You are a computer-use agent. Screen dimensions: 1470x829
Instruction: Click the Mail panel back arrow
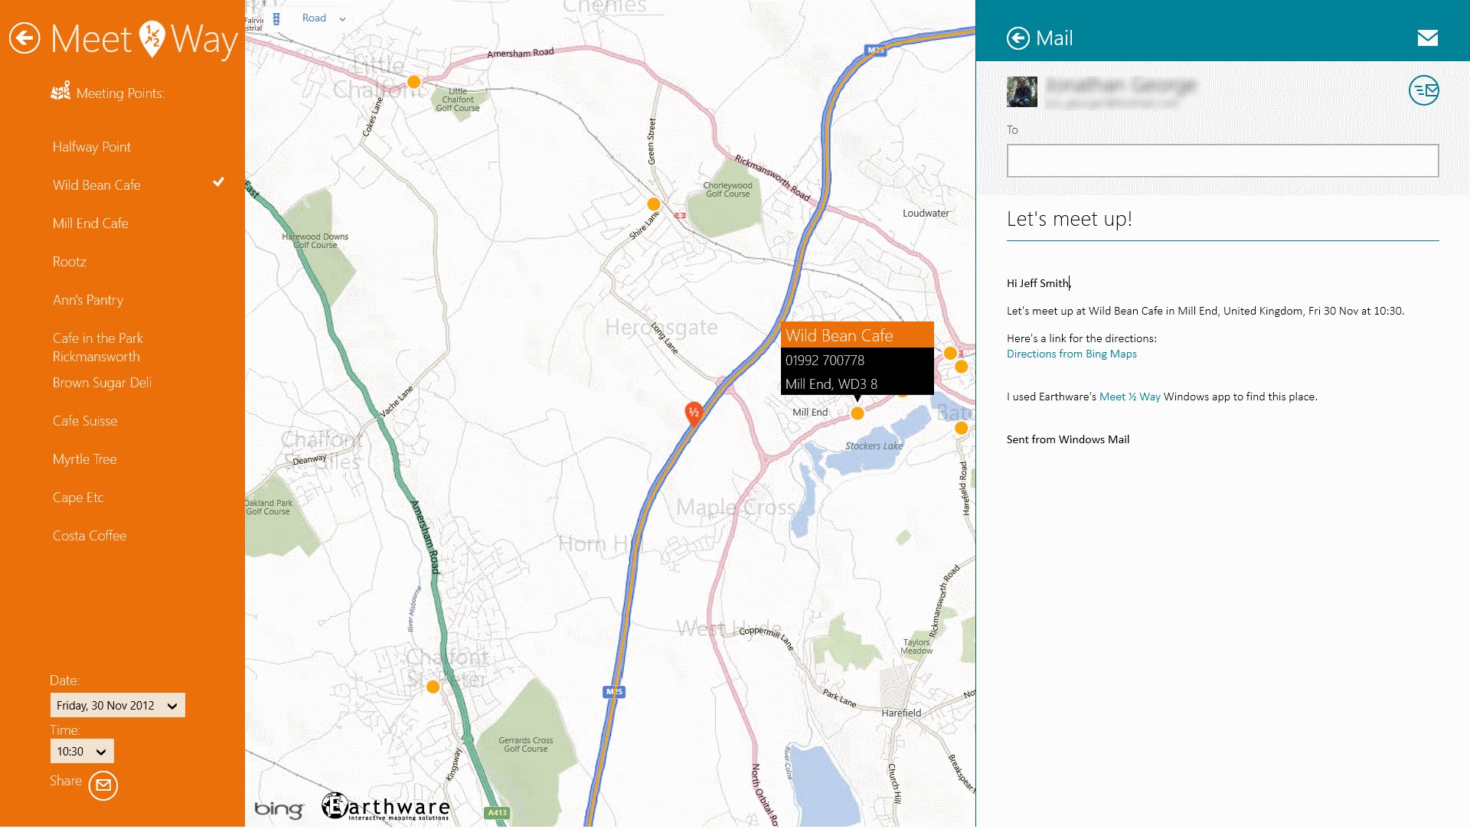pos(1018,38)
